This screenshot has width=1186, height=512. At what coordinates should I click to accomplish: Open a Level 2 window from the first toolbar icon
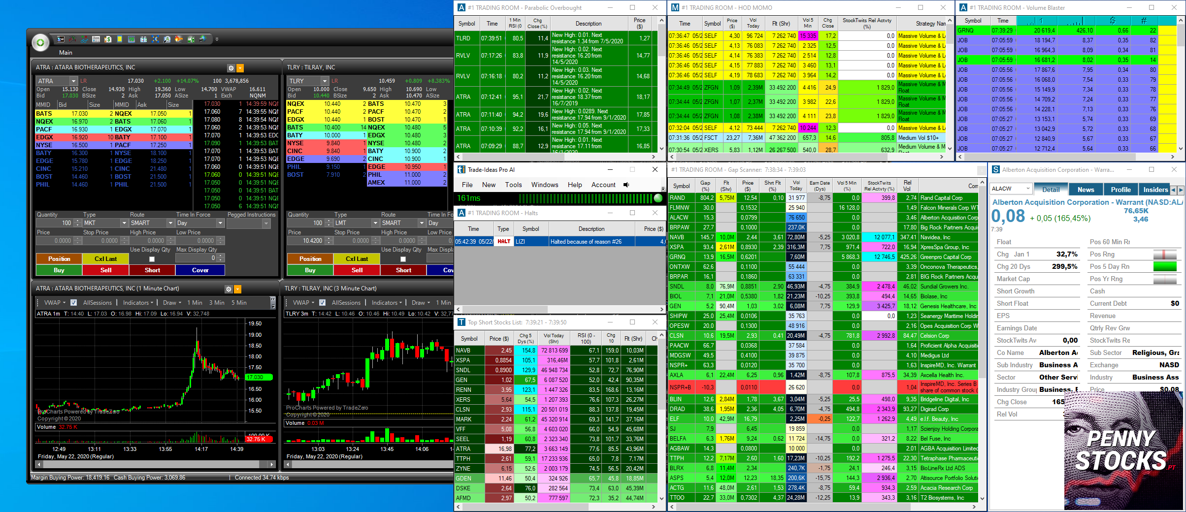coord(61,39)
